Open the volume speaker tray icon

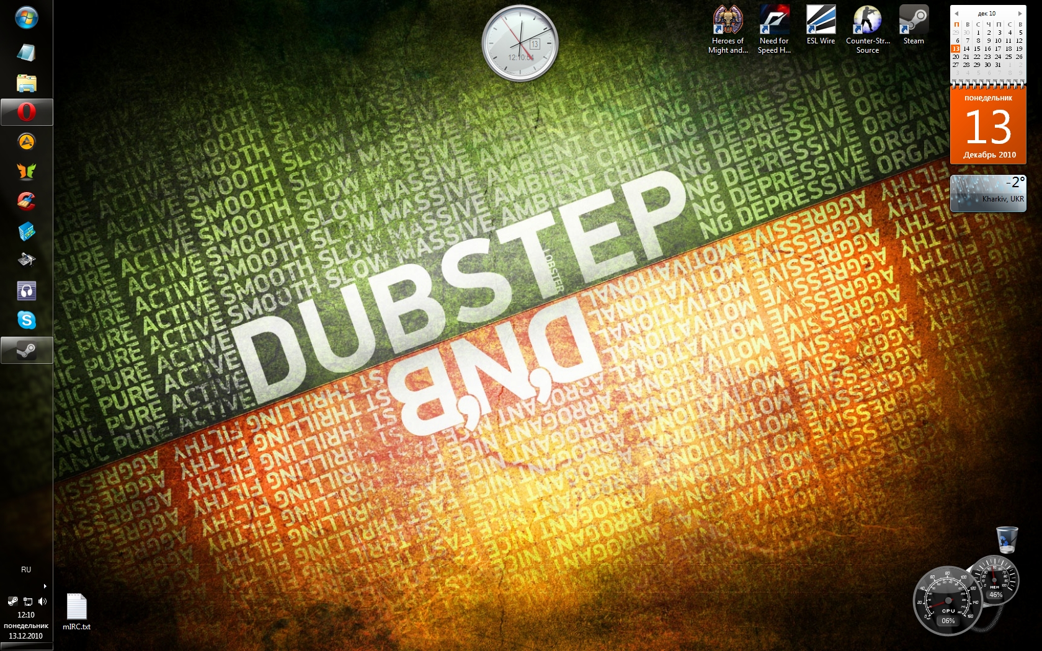(42, 601)
